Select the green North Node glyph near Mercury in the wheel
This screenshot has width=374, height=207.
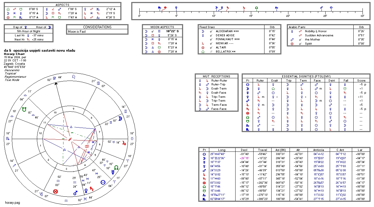pyautogui.click(x=116, y=168)
